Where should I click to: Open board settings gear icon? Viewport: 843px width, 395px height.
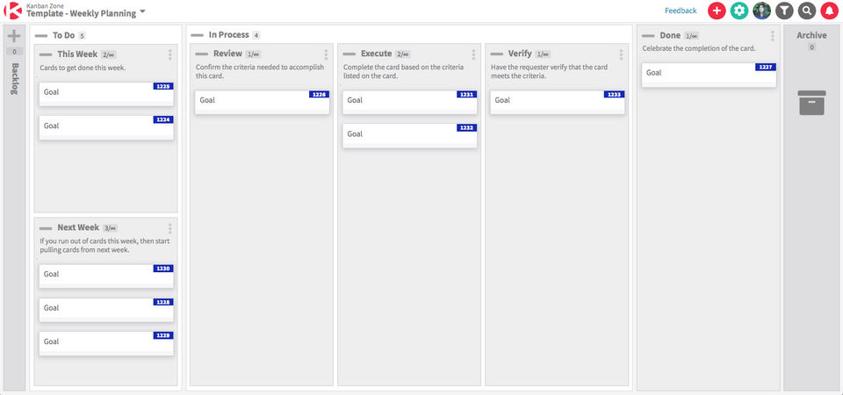click(x=739, y=11)
